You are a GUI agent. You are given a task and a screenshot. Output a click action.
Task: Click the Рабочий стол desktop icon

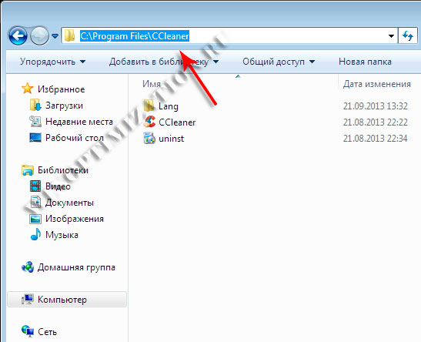35,138
